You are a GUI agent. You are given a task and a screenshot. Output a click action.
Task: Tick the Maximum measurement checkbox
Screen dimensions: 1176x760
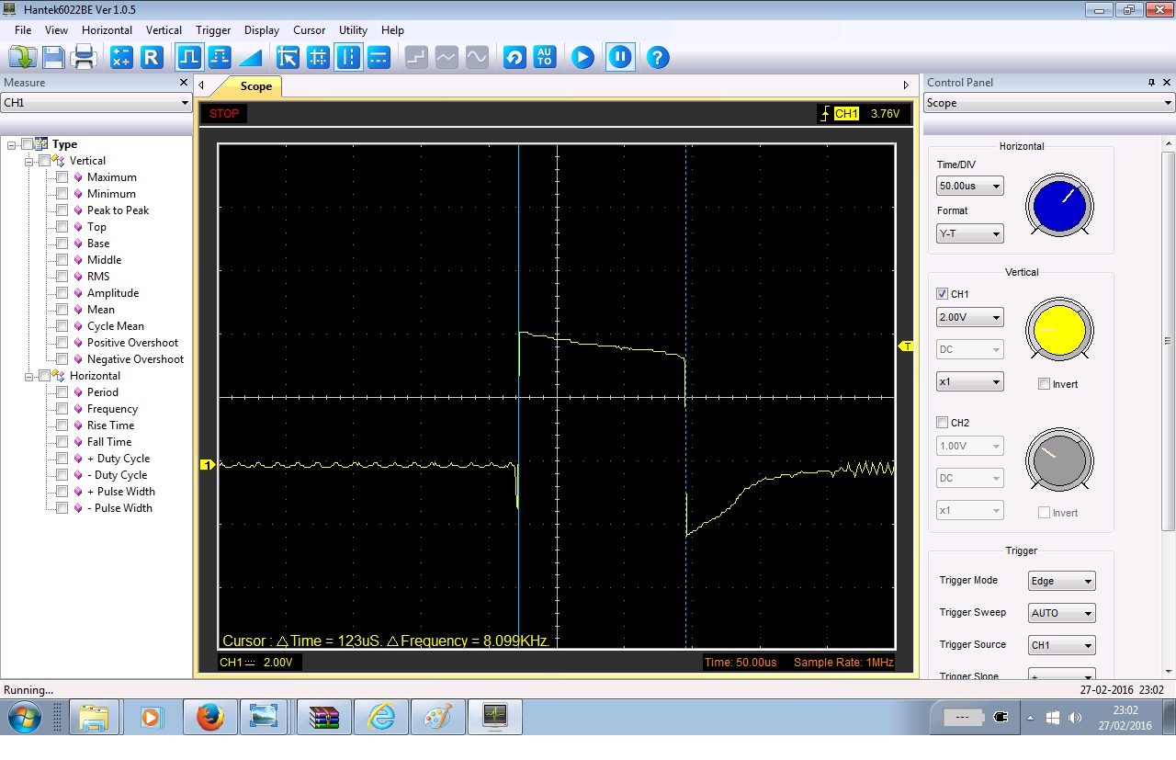coord(62,177)
